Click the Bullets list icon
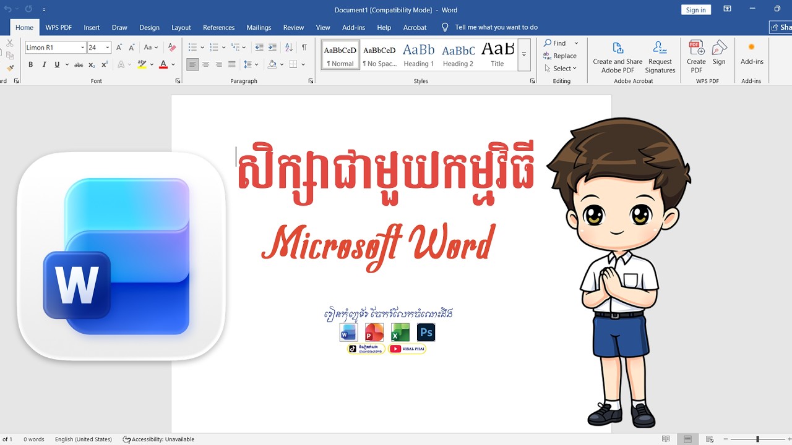The width and height of the screenshot is (792, 445). point(192,47)
